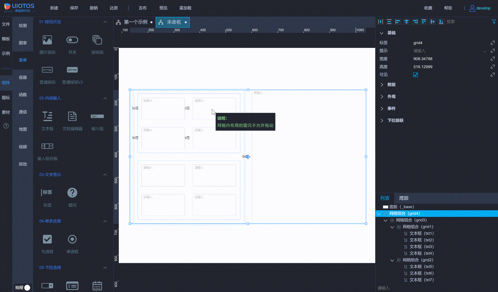This screenshot has width=498, height=292.
Task: Click the filter funnel icon in properties panel
Action: pos(493,22)
